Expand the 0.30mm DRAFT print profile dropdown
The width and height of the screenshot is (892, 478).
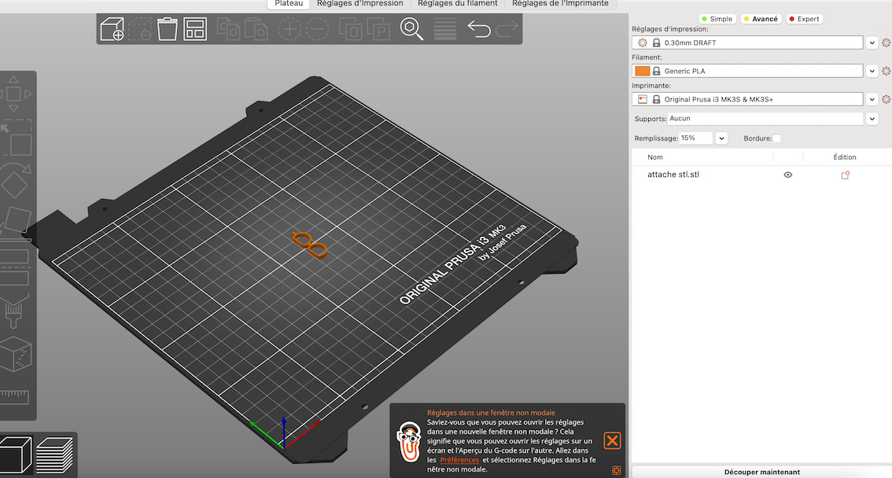coord(872,42)
